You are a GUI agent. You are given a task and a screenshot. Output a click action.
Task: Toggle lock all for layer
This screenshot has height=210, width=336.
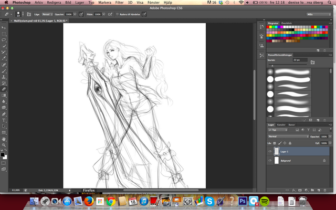[x=290, y=143]
